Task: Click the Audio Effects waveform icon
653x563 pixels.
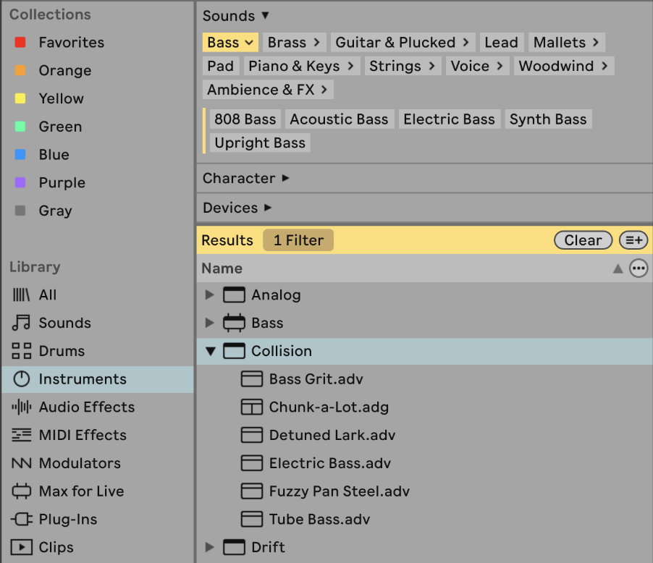Action: point(22,407)
